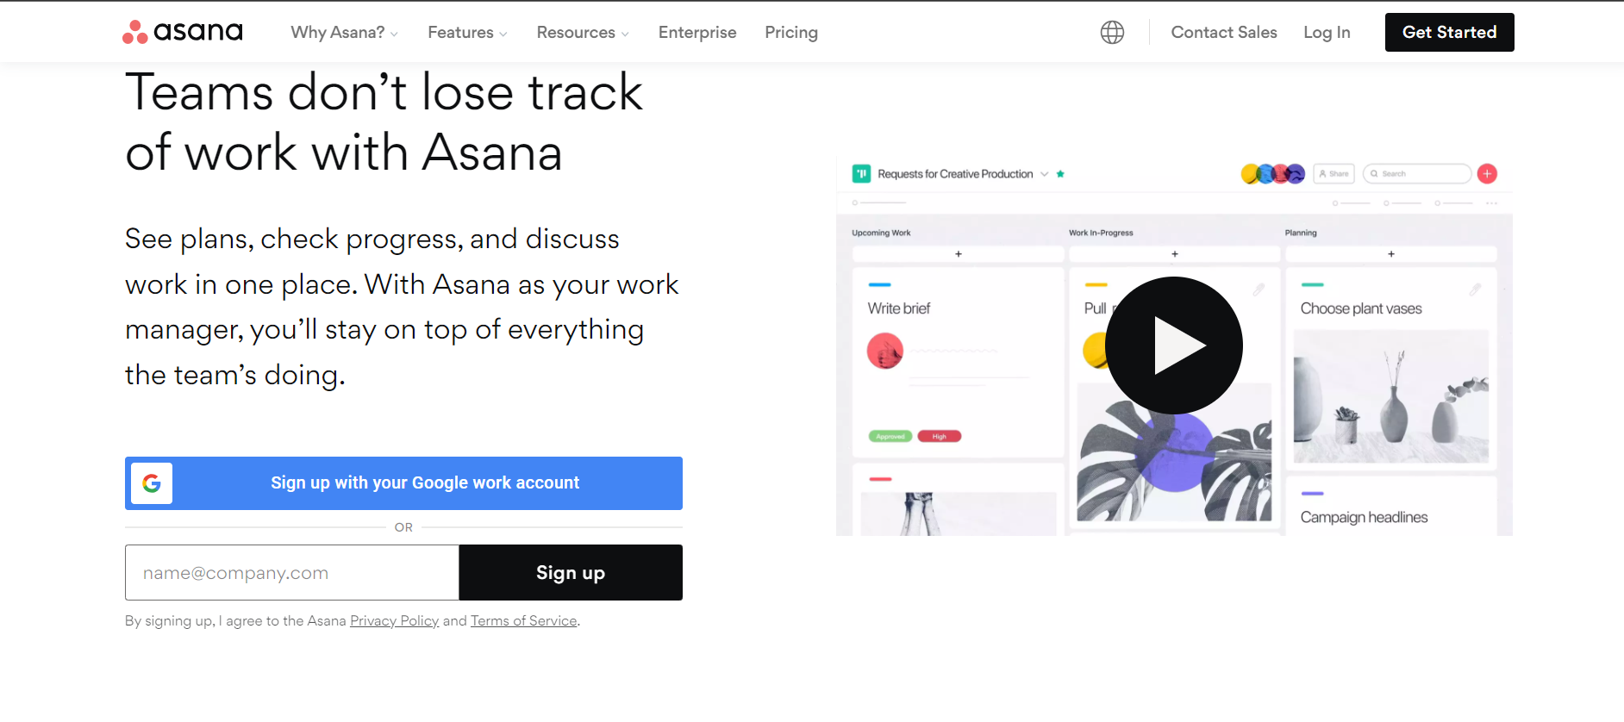The height and width of the screenshot is (722, 1624).
Task: Click the star beside Requests for Creative Production
Action: click(1060, 174)
